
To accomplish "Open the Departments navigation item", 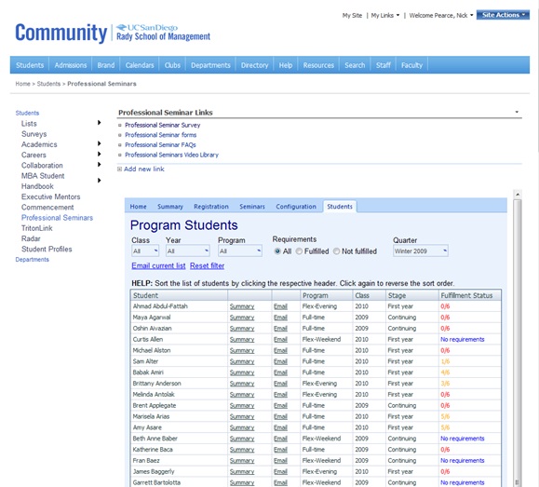I will [x=210, y=65].
